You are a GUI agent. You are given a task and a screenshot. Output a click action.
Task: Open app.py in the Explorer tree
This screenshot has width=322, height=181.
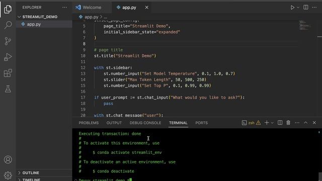tap(34, 24)
